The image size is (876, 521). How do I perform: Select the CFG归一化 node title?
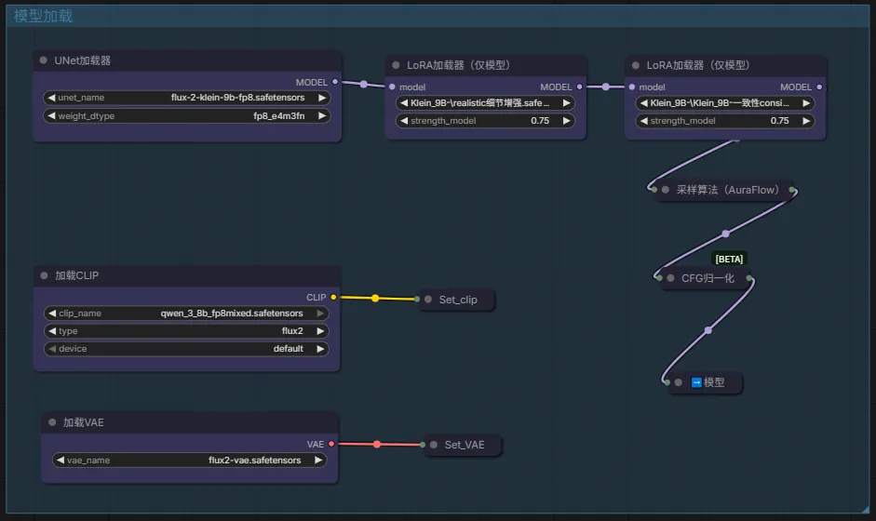(x=708, y=278)
